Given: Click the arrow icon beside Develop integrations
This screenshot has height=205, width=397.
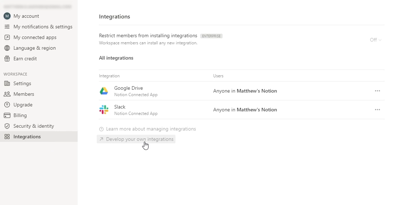Looking at the screenshot, I should click(101, 139).
